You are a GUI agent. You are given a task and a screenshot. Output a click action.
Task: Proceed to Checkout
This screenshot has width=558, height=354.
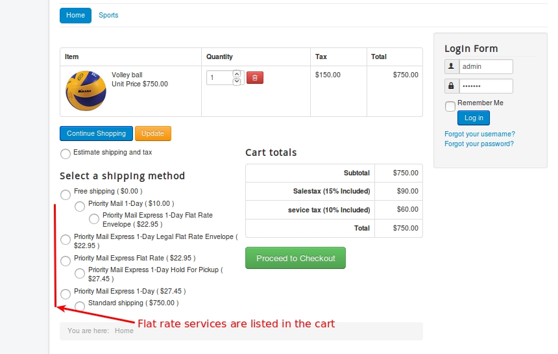295,259
